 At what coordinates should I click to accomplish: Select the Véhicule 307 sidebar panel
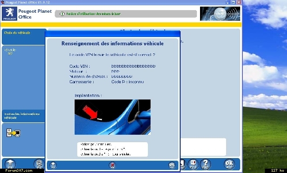coord(23,77)
